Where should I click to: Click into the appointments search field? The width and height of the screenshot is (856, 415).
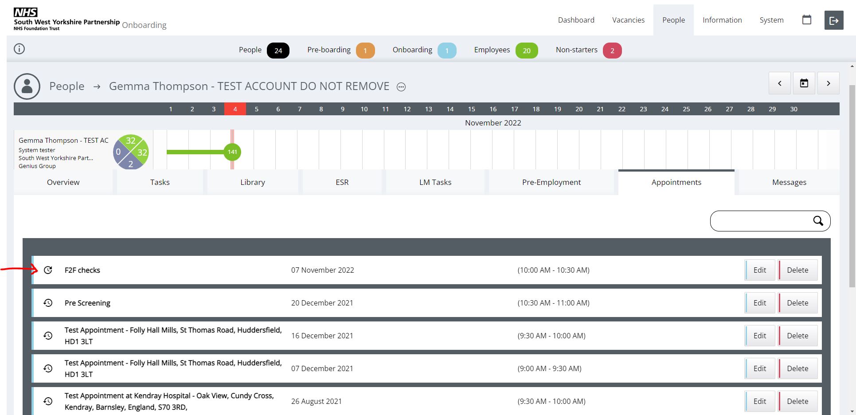pos(761,221)
